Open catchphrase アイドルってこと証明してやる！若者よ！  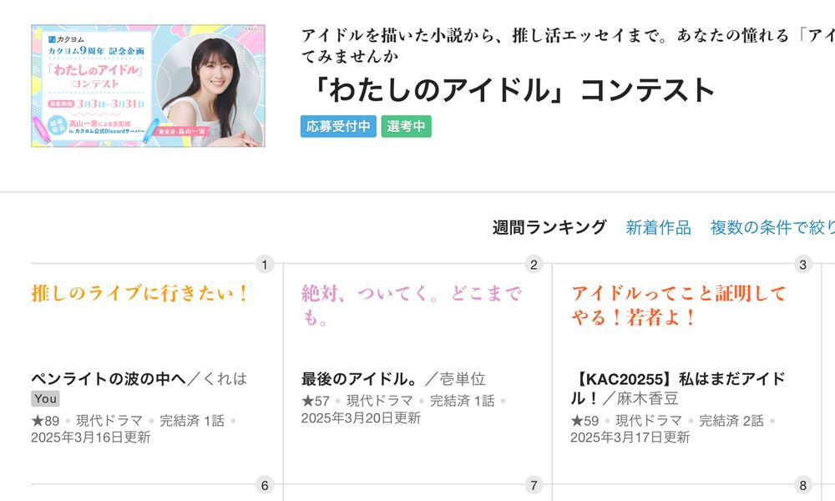[679, 306]
